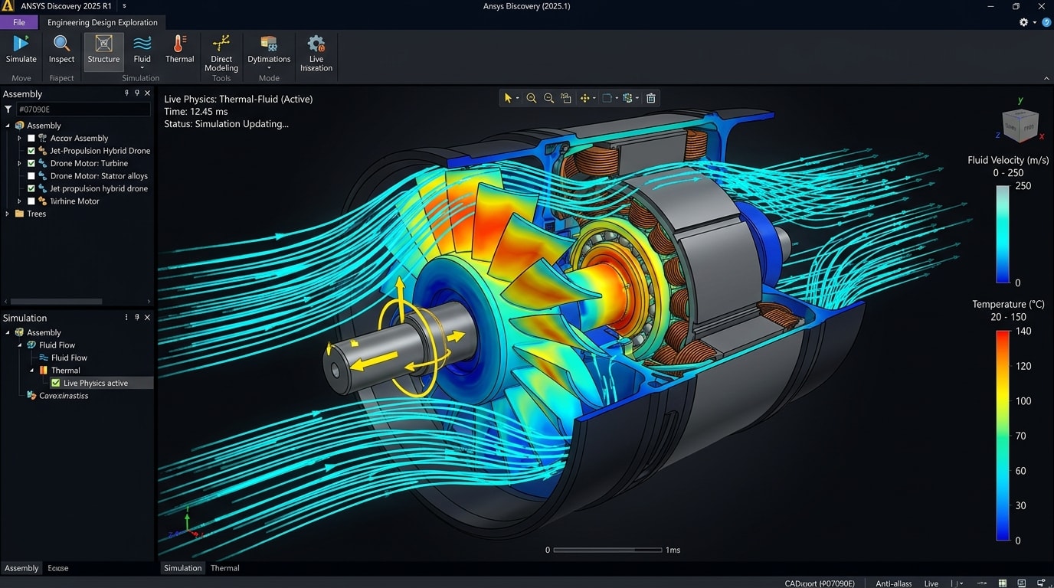
Task: Select Engineering Design Exploration tab
Action: [x=103, y=22]
